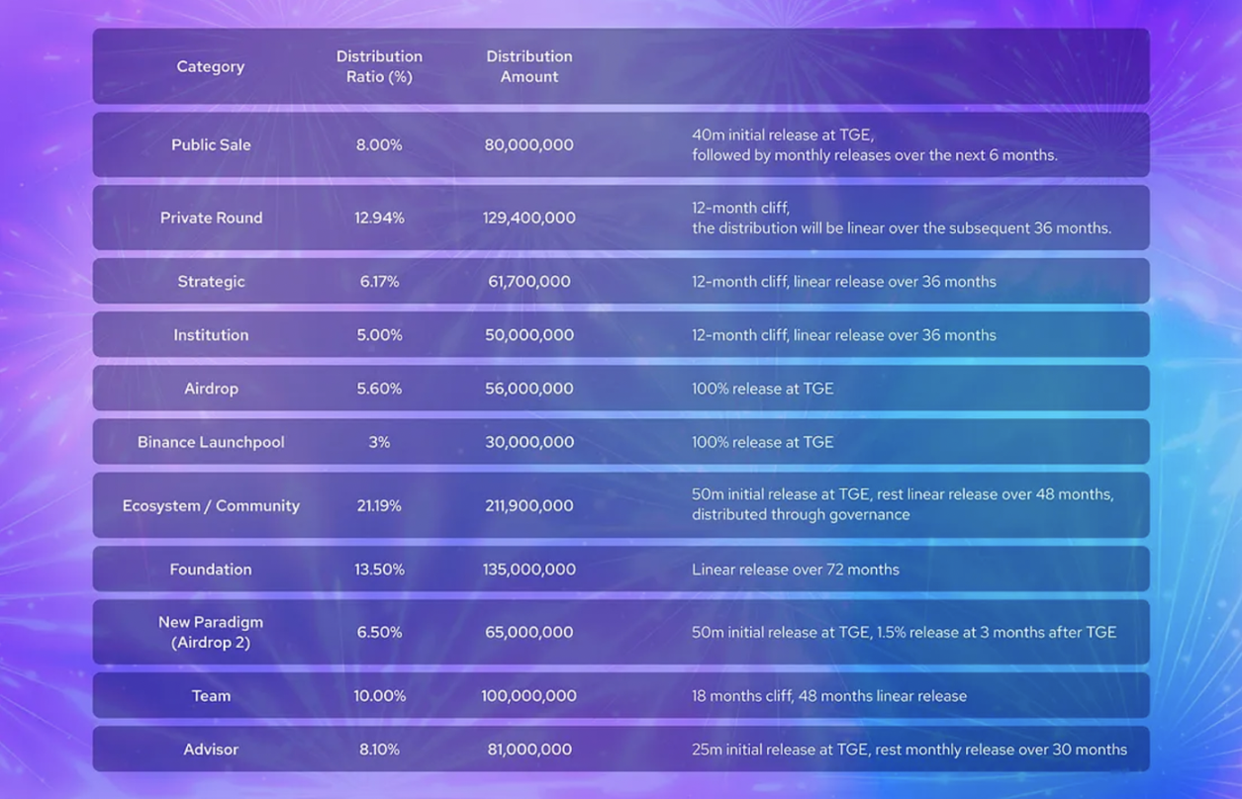Select the Binance Launchpool 3% ratio
The width and height of the screenshot is (1242, 799).
379,442
